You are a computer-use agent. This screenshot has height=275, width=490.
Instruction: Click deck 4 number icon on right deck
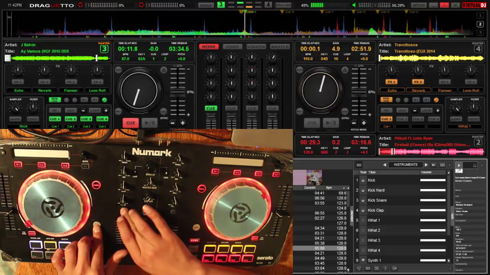(478, 49)
